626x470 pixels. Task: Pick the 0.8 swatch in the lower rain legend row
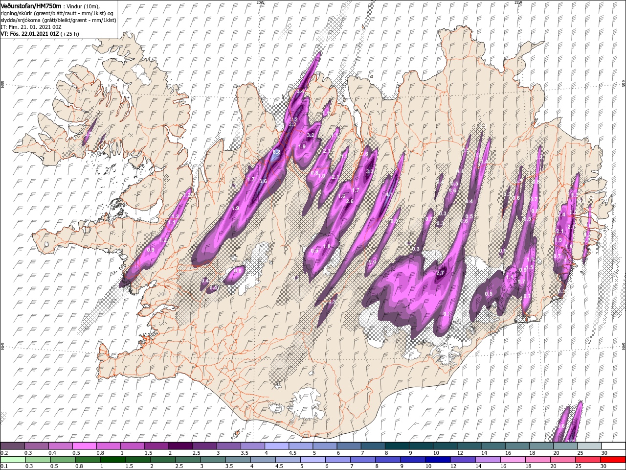pyautogui.click(x=88, y=460)
